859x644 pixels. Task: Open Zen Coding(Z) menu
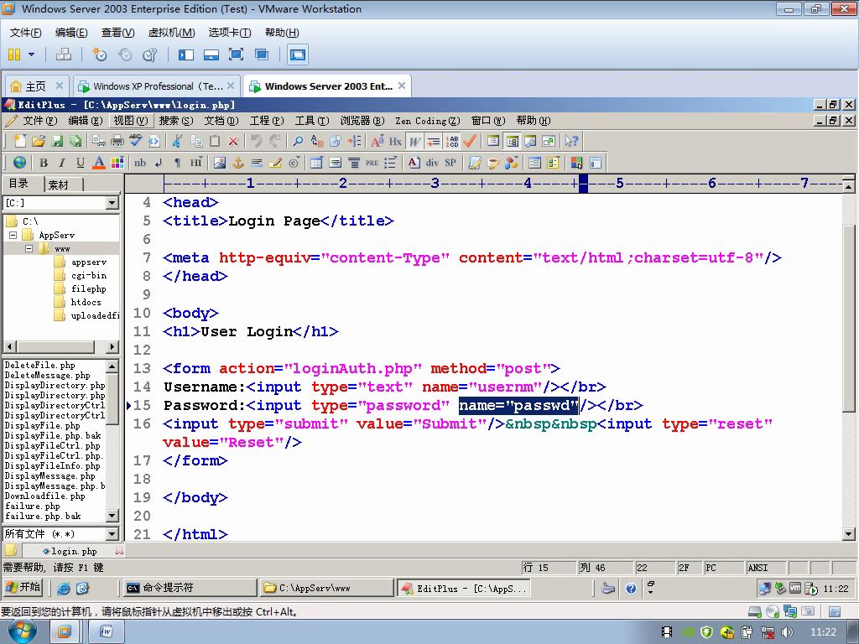click(428, 121)
